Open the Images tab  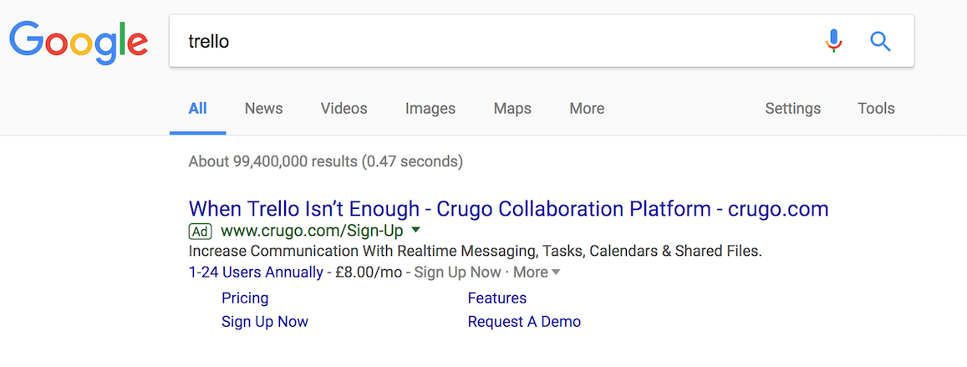click(x=430, y=109)
